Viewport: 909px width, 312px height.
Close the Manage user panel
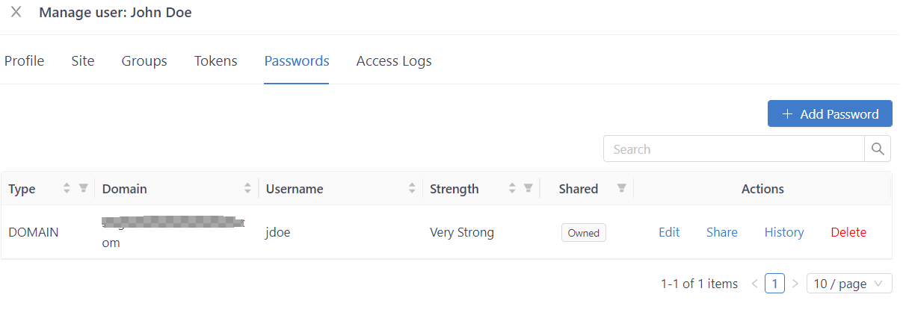16,13
